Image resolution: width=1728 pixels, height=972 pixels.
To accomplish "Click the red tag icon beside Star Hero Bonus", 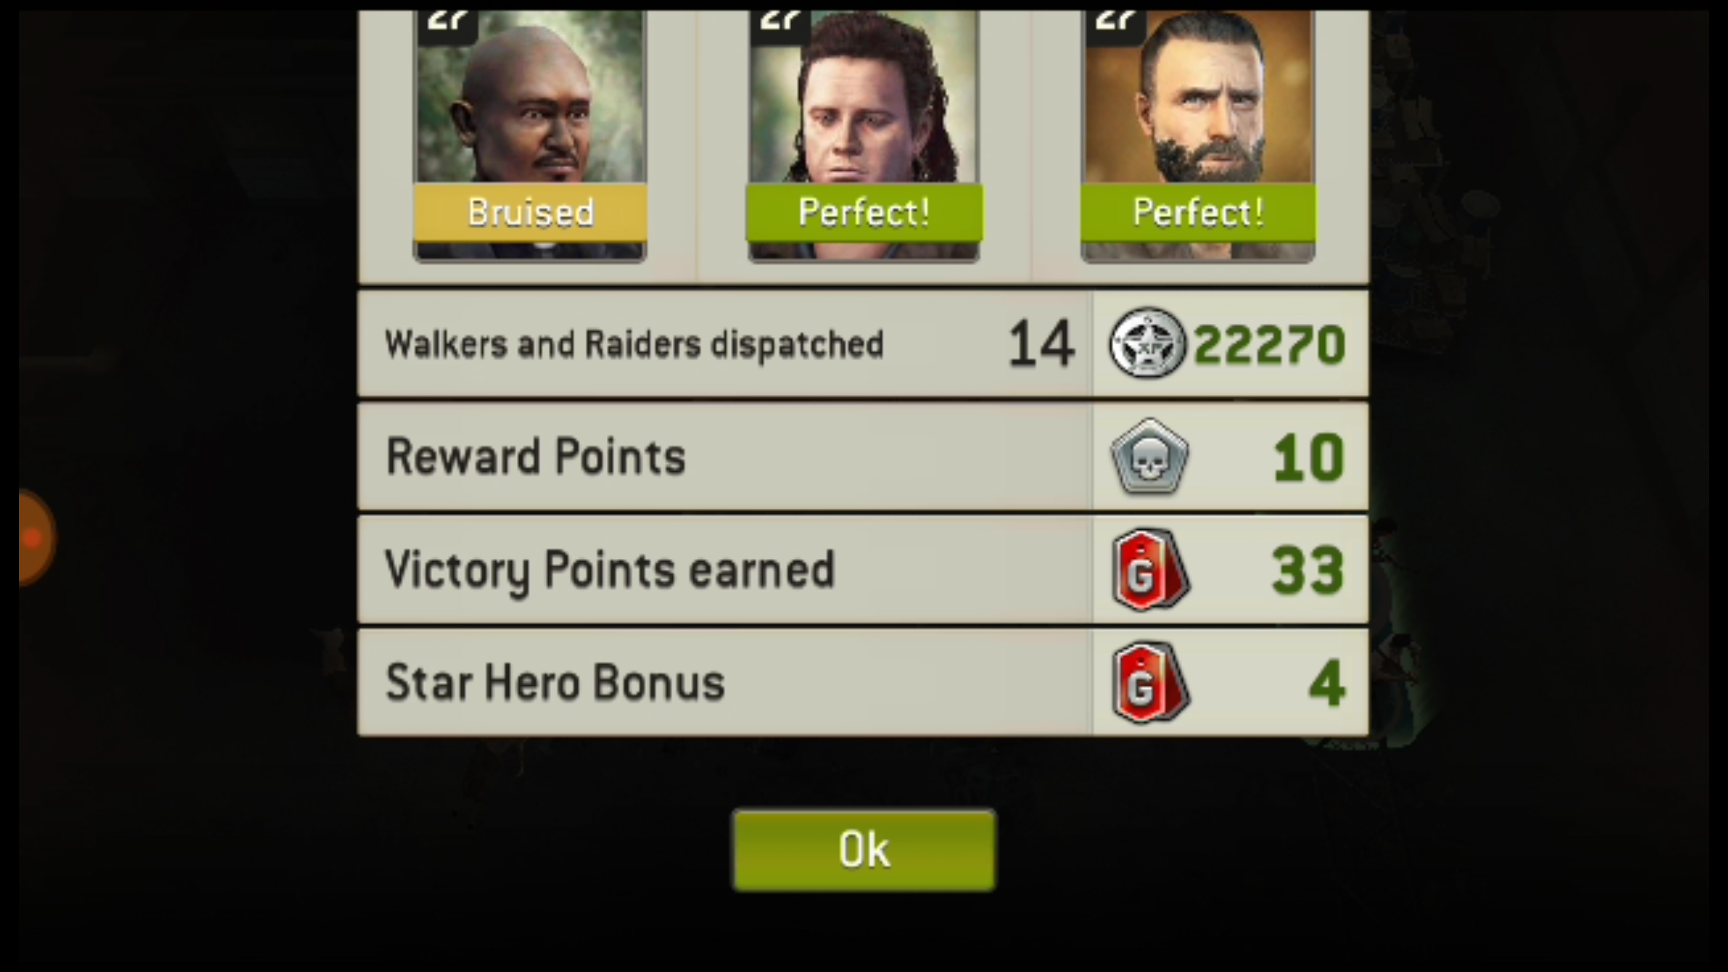I will point(1150,682).
